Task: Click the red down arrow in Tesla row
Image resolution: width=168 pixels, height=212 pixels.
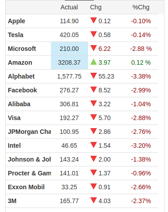Action: tap(93, 34)
